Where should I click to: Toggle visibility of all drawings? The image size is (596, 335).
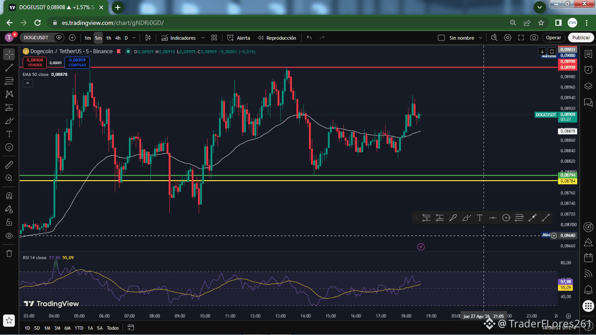[x=9, y=236]
